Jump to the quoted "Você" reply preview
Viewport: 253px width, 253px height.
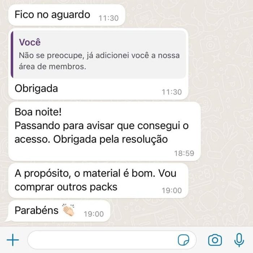98,54
